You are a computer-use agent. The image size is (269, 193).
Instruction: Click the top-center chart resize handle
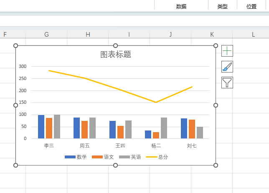[x=115, y=46]
